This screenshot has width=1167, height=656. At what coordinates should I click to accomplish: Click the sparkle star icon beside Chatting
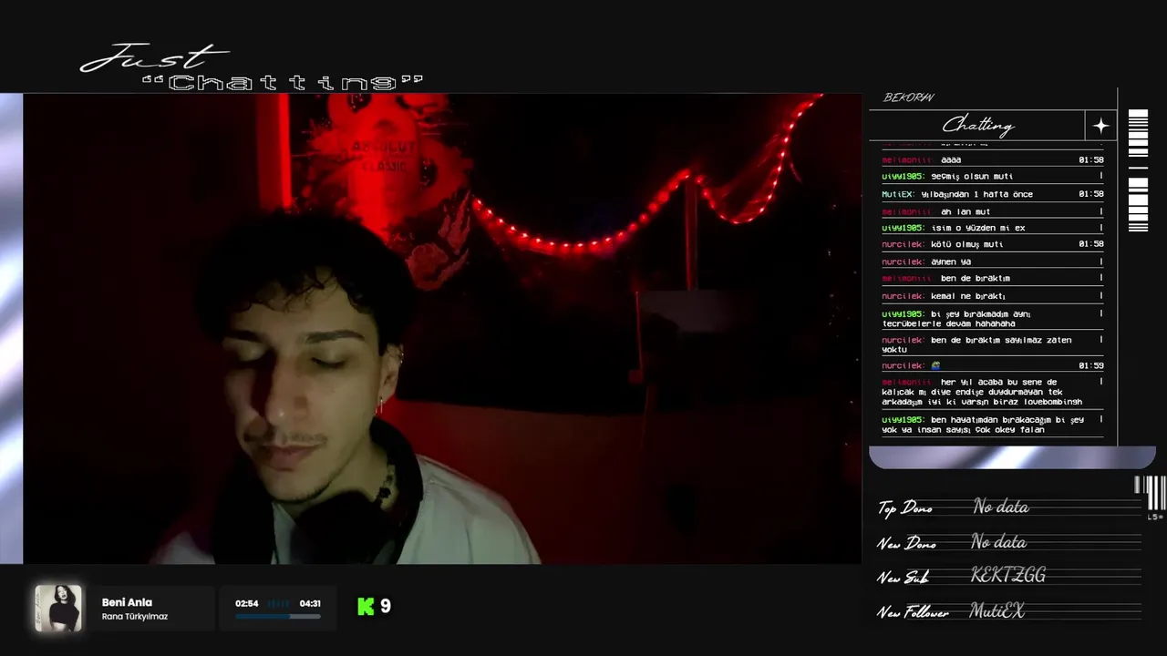coord(1100,126)
